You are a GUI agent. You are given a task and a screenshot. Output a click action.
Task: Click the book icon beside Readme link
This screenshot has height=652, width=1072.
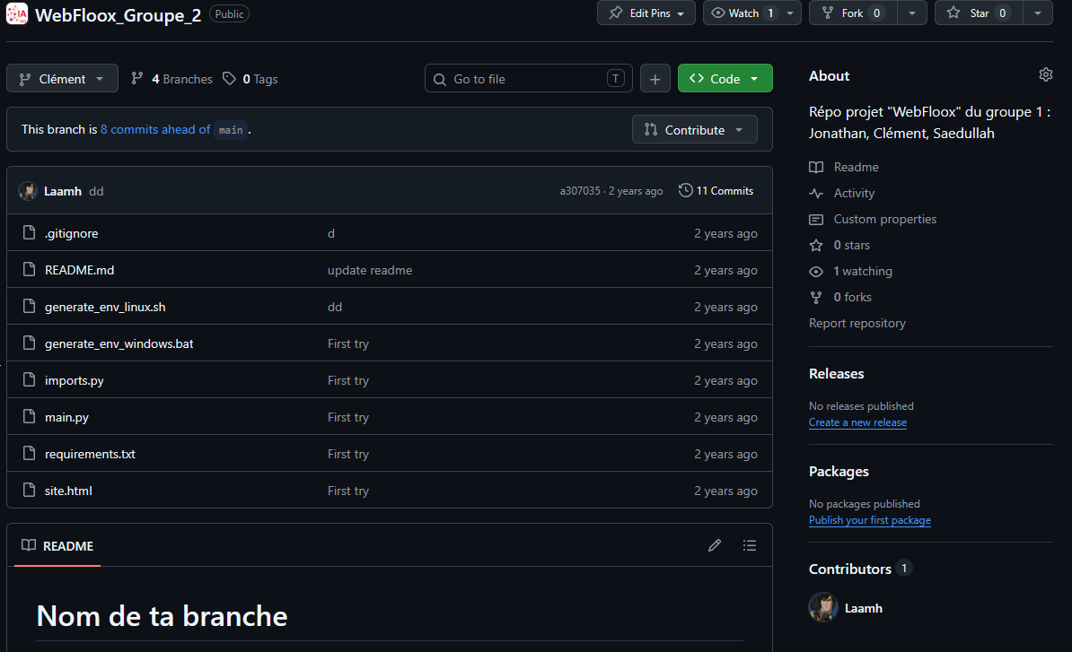tap(816, 168)
